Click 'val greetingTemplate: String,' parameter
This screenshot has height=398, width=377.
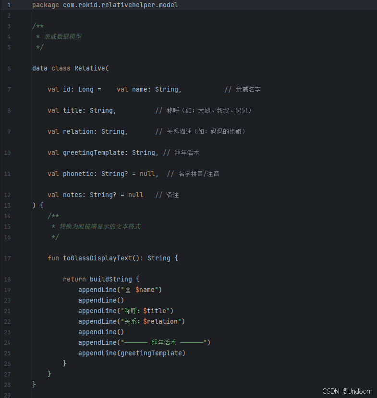103,152
